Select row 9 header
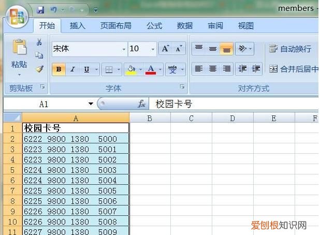 pos(12,211)
